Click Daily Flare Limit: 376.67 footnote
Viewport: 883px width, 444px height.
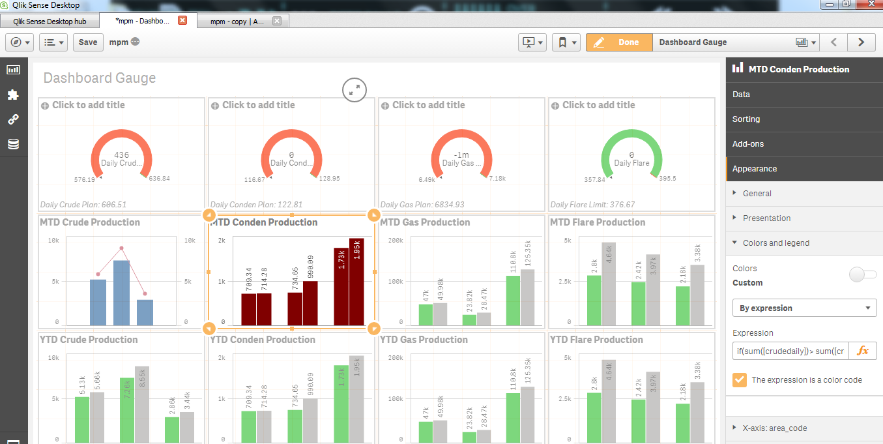pos(592,205)
